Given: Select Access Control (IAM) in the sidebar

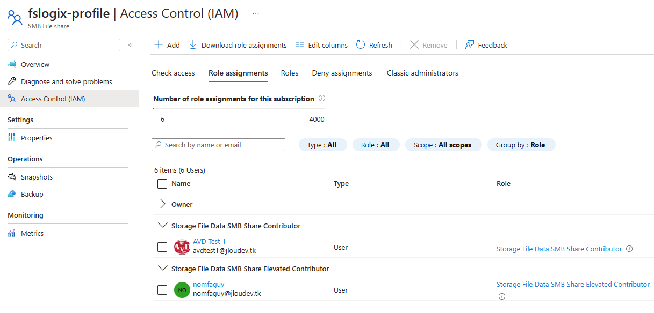Looking at the screenshot, I should pos(69,99).
